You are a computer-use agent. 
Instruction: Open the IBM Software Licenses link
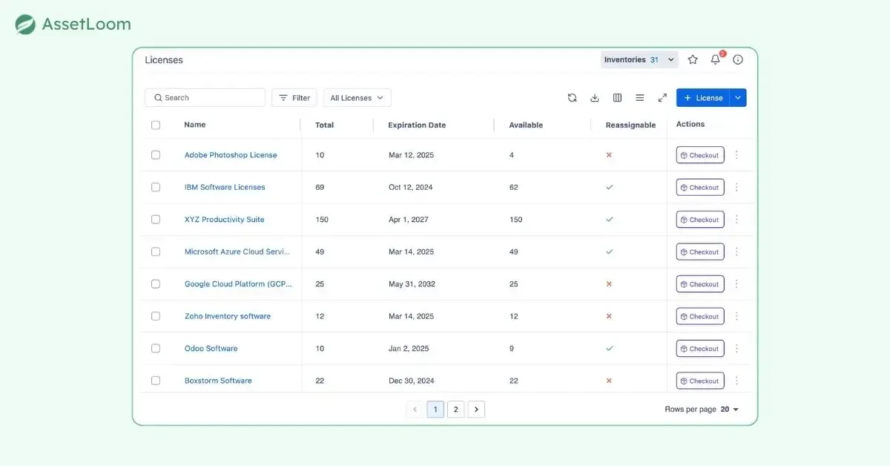[225, 187]
